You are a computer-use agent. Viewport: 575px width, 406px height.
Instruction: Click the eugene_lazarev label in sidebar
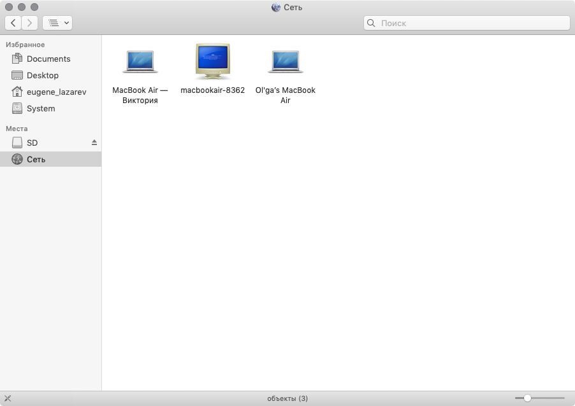click(x=57, y=92)
